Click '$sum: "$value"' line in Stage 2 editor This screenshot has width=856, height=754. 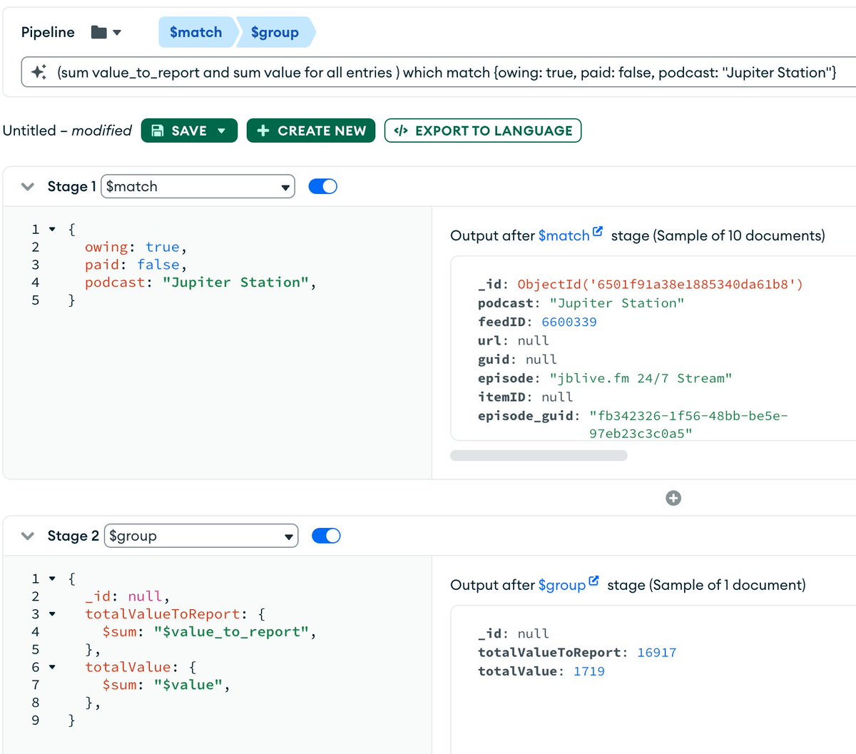pos(166,685)
